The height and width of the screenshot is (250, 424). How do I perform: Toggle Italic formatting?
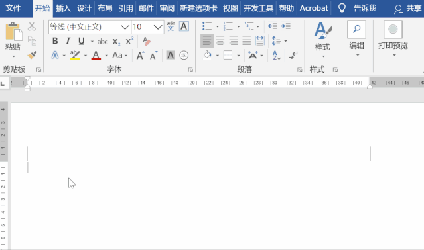(x=68, y=41)
